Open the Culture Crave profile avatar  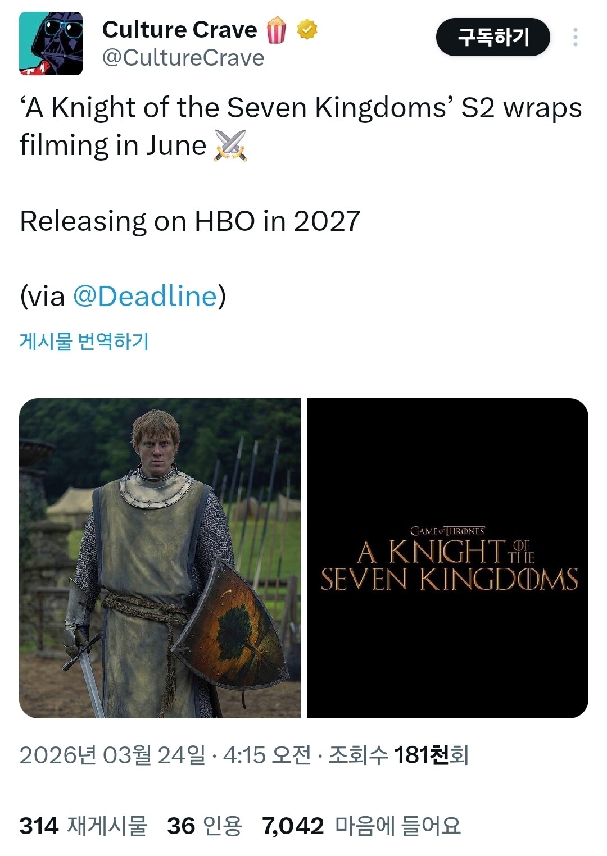[51, 43]
